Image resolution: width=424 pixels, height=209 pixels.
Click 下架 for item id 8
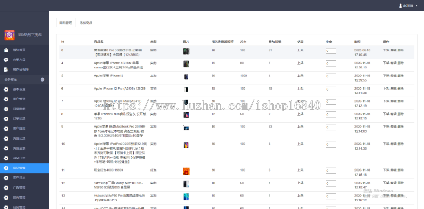386,114
